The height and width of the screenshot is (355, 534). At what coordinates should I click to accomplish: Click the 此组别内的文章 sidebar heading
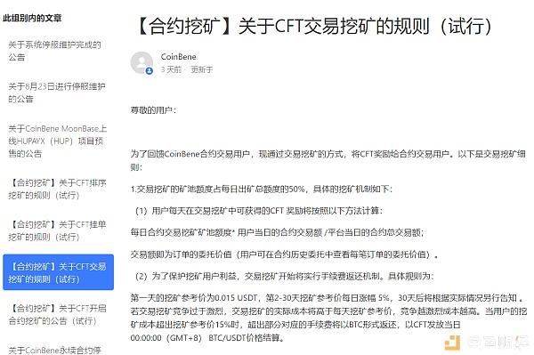pos(32,18)
